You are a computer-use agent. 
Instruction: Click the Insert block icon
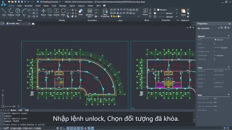pos(145,12)
